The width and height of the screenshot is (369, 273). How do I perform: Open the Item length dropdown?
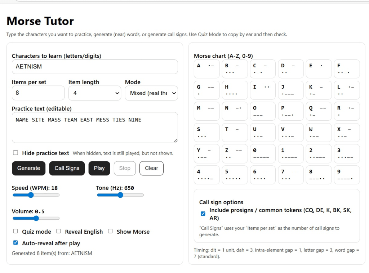pos(94,93)
